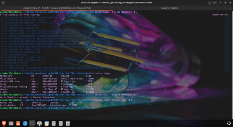Minimize the terminal window
This screenshot has width=233, height=127.
(x=220, y=3)
